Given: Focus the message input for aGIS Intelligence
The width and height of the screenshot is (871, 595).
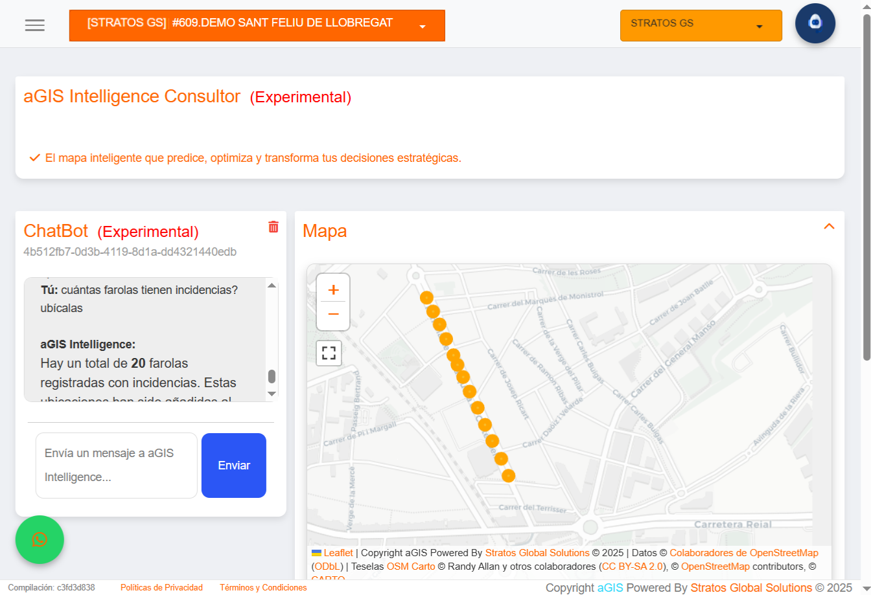Looking at the screenshot, I should pyautogui.click(x=116, y=465).
